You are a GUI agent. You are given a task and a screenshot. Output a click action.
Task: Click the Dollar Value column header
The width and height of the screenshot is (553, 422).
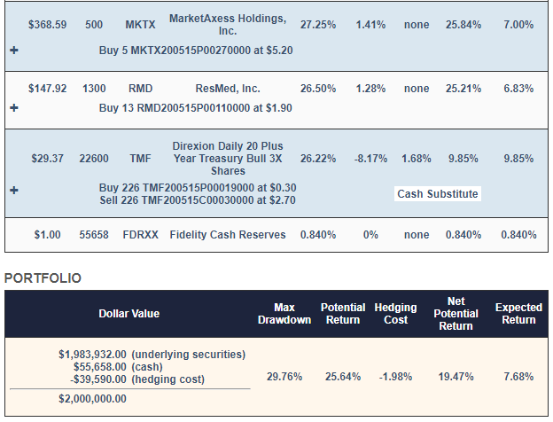pos(129,314)
